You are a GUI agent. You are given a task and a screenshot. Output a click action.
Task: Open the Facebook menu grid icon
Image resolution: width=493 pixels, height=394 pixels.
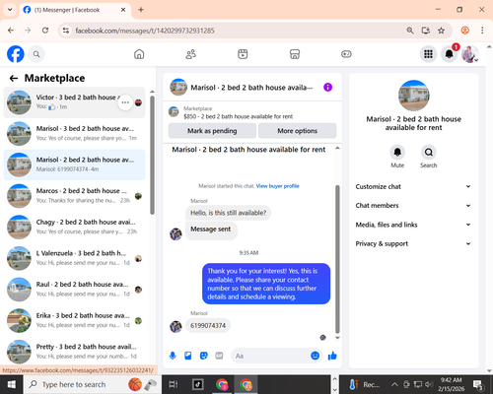(428, 54)
